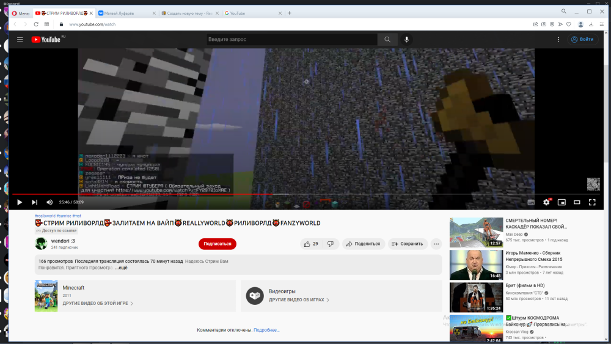The width and height of the screenshot is (611, 344).
Task: Open Opera easy setup menu icon
Action: (602, 24)
